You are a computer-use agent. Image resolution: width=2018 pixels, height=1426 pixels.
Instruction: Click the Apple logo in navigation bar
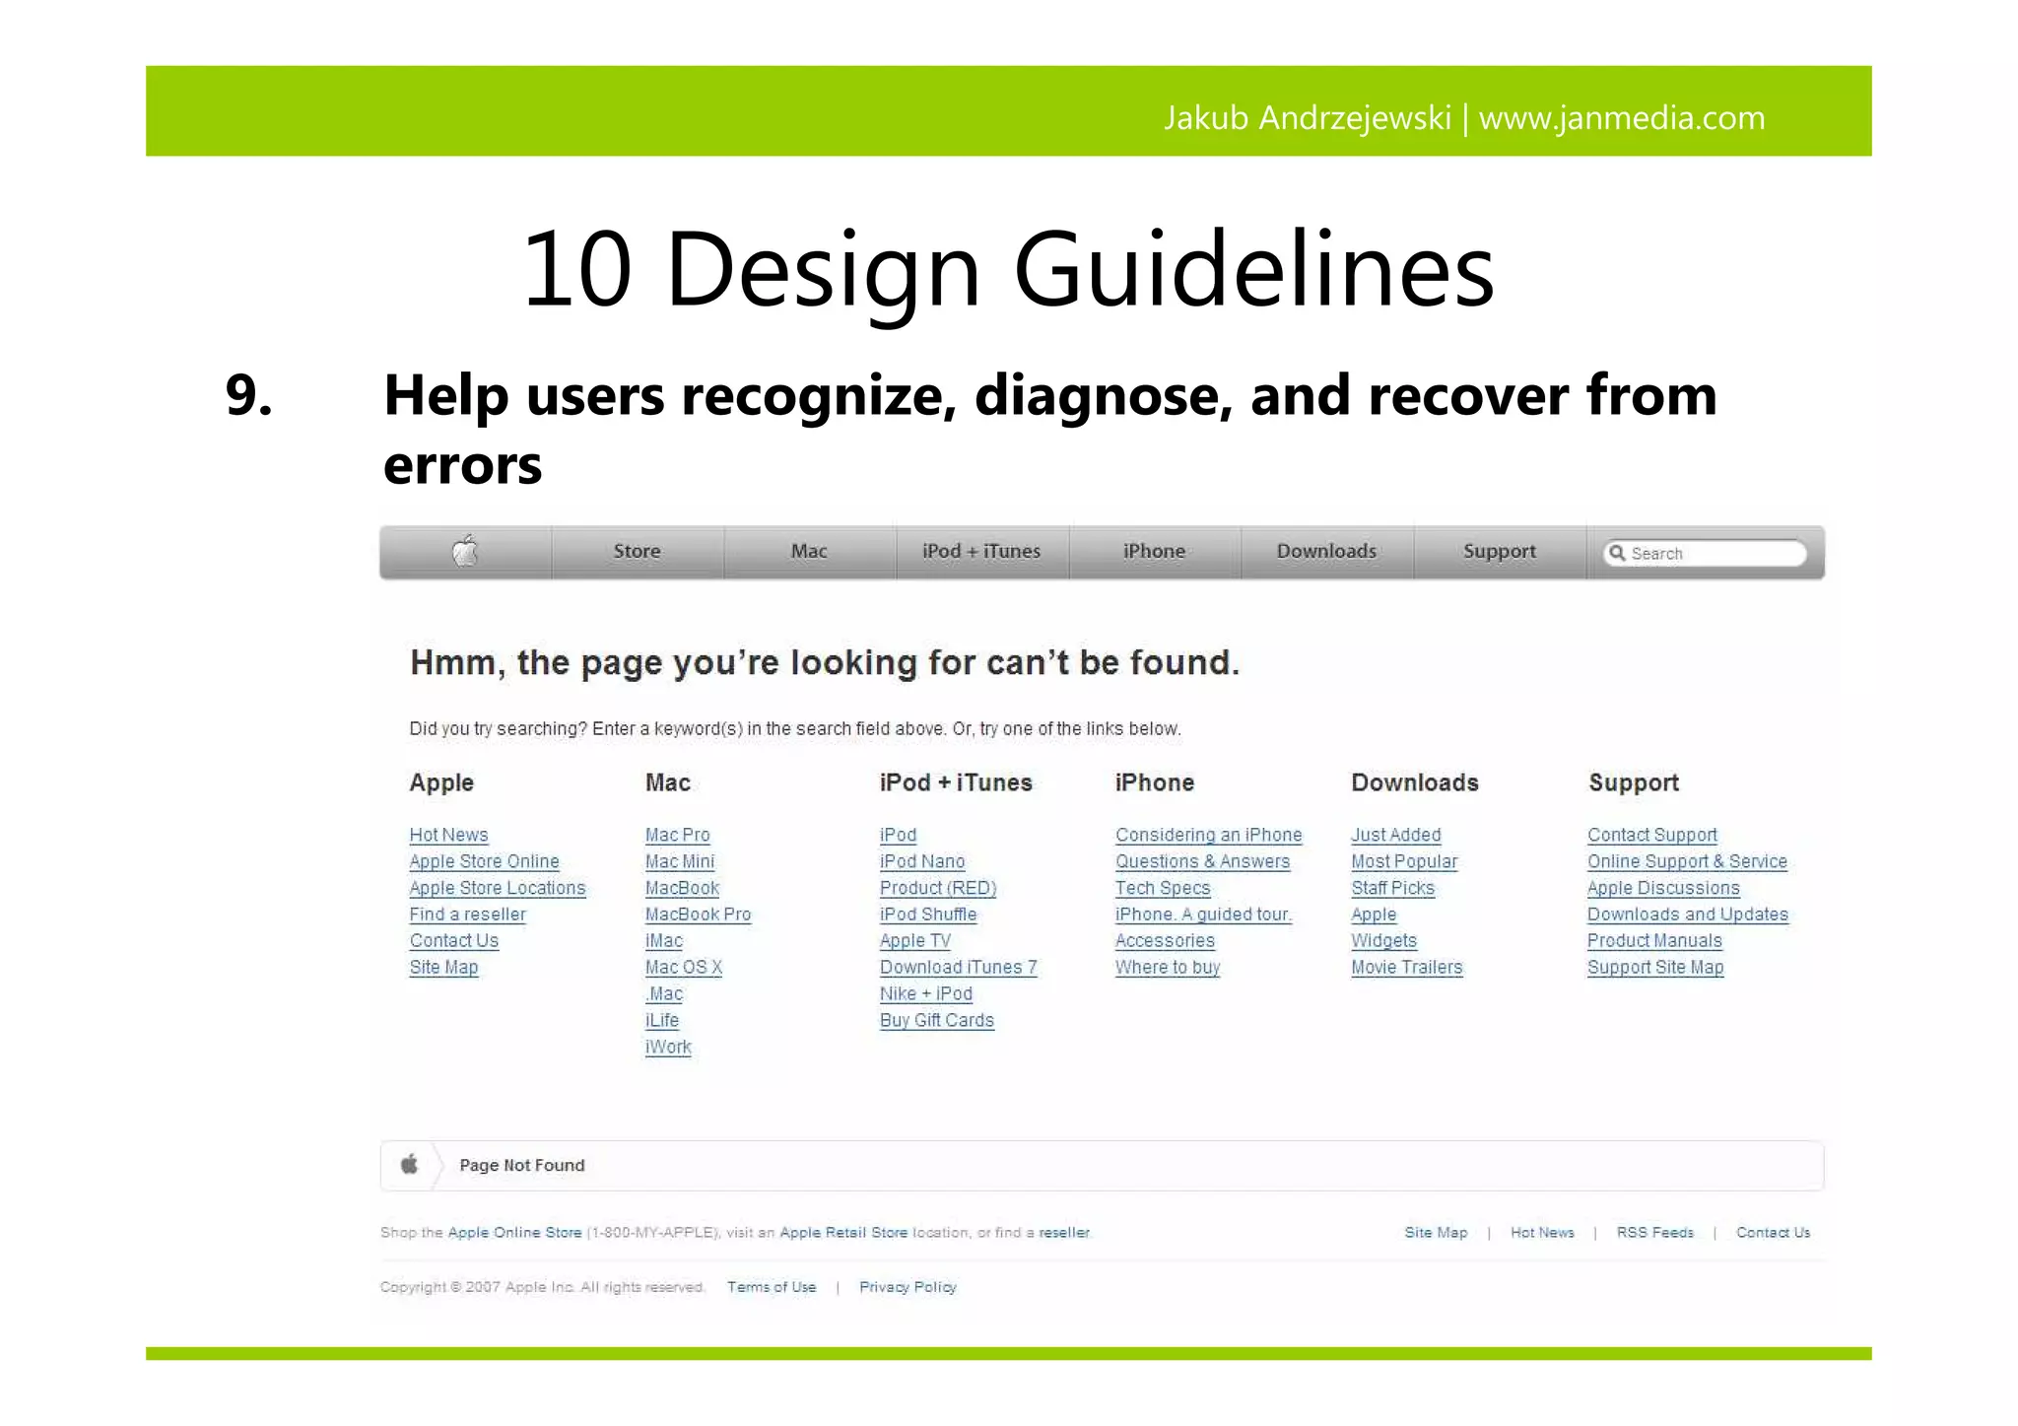[x=465, y=551]
